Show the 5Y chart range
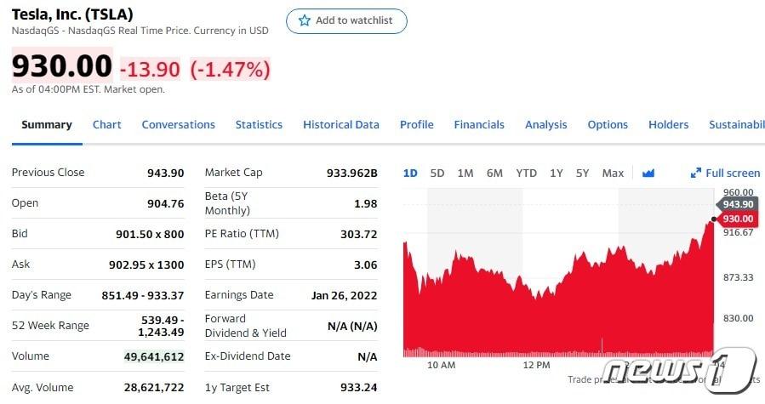 582,174
